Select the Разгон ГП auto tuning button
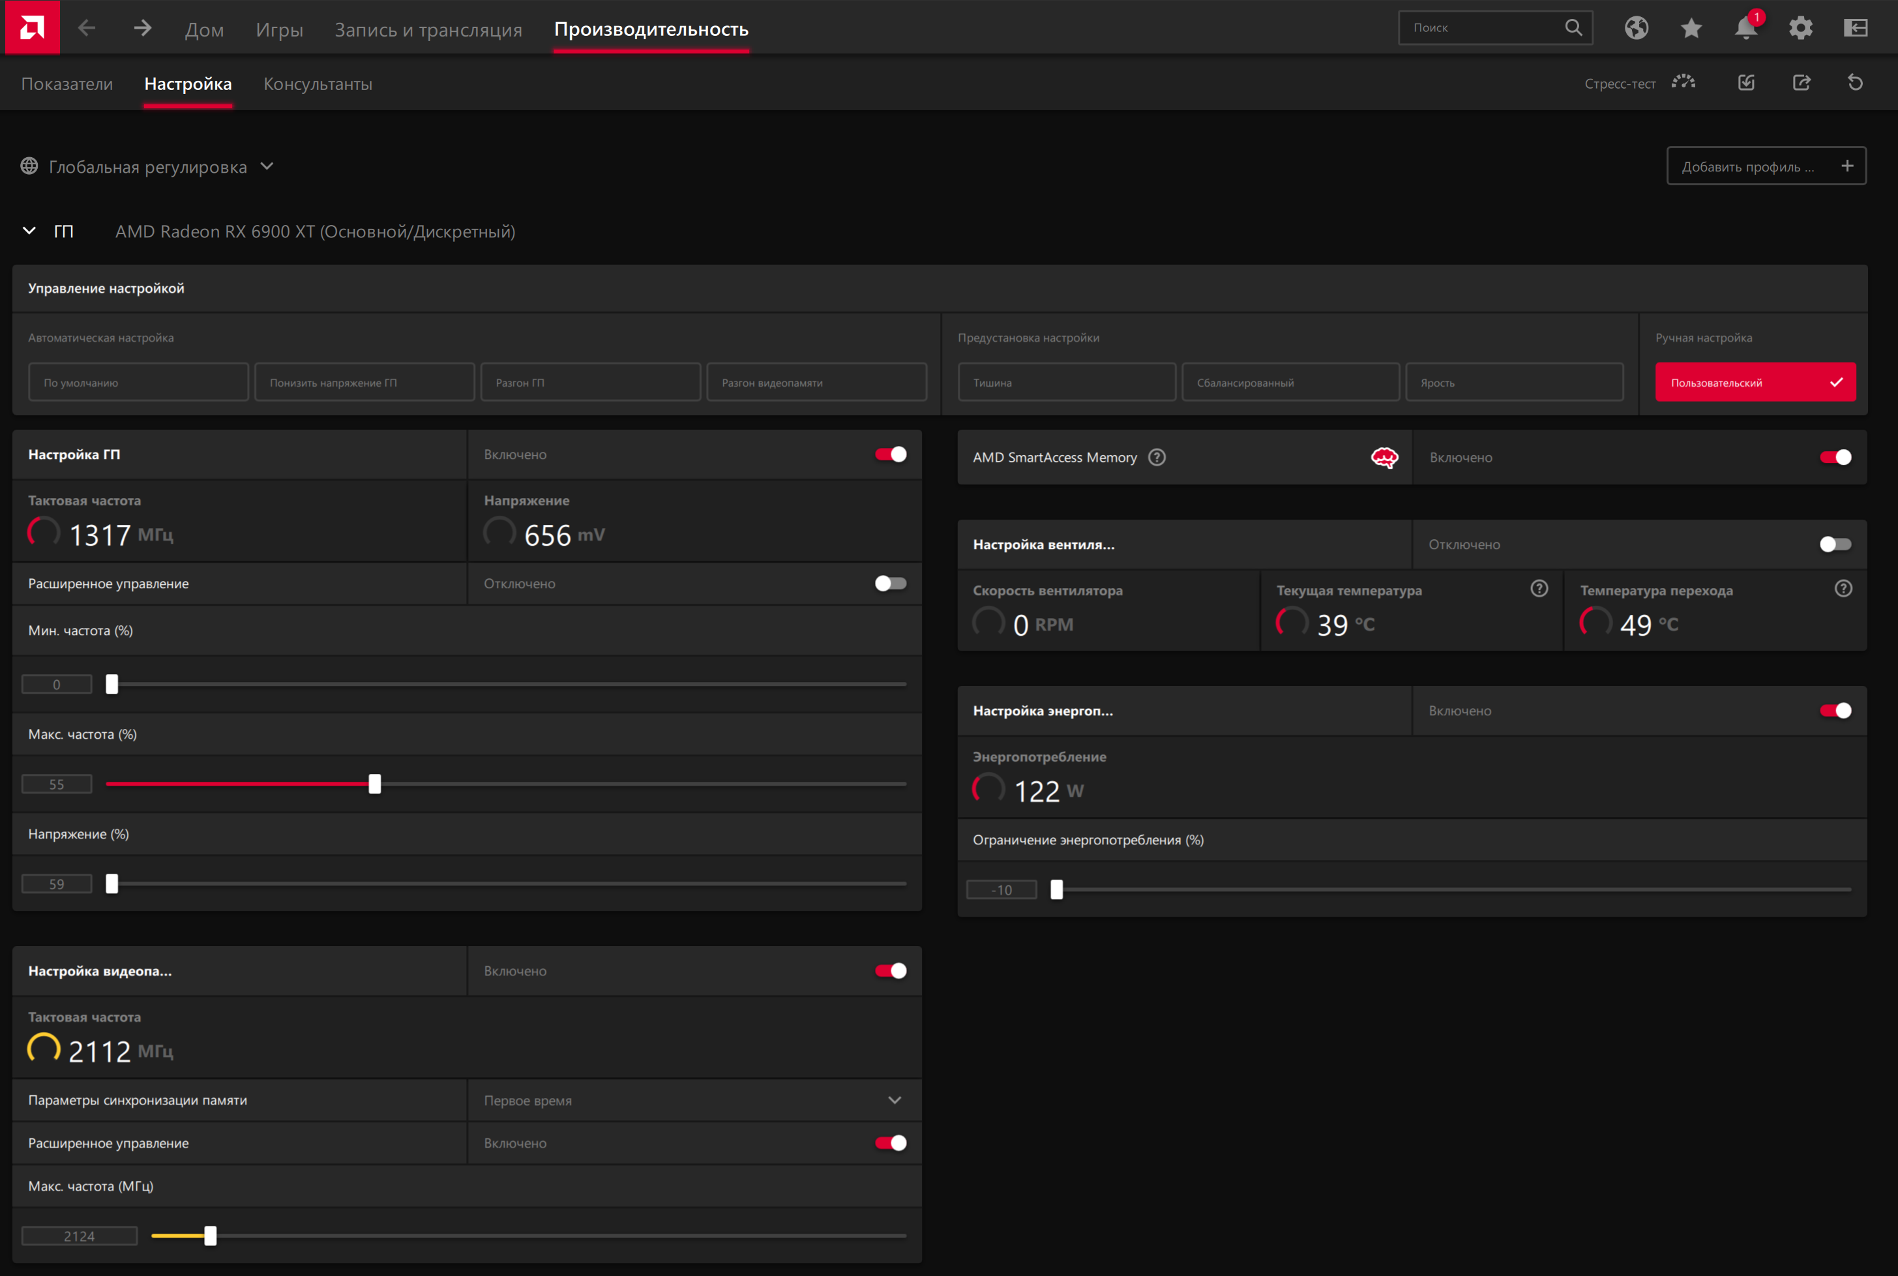 pos(590,383)
